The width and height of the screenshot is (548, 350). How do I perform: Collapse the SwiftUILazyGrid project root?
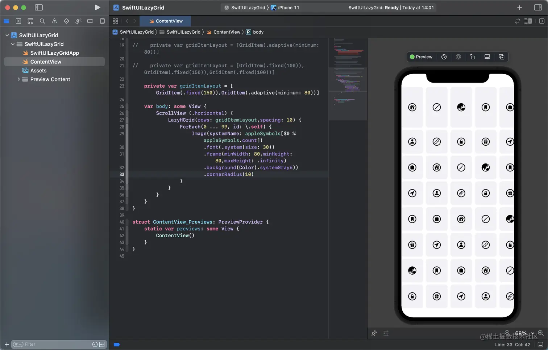point(7,35)
